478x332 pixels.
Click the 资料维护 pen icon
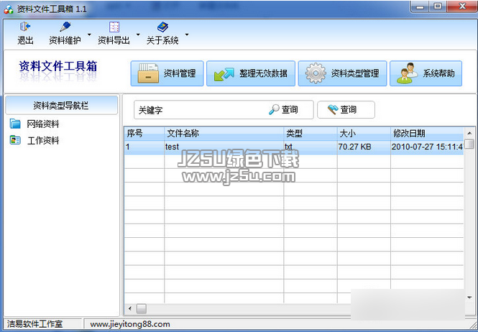pyautogui.click(x=65, y=27)
